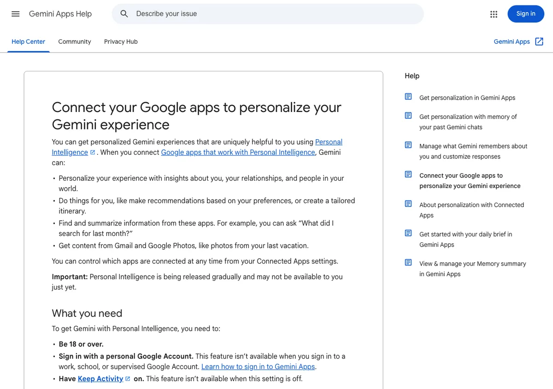Click article icon for View & manage Memory summary
Screen dimensions: 553x389
(x=408, y=263)
